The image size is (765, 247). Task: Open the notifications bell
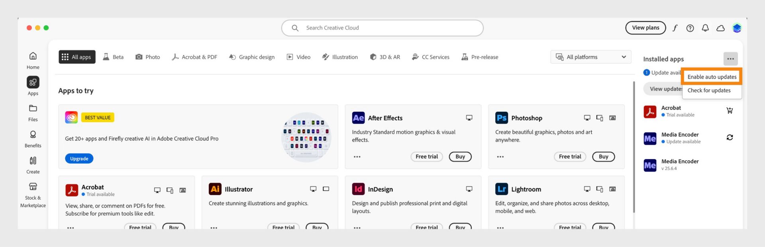coord(705,28)
